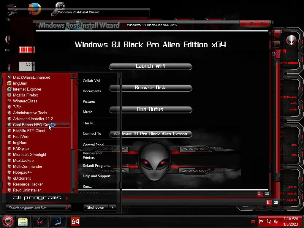Open Help and Support
The image size is (304, 228).
[96, 176]
